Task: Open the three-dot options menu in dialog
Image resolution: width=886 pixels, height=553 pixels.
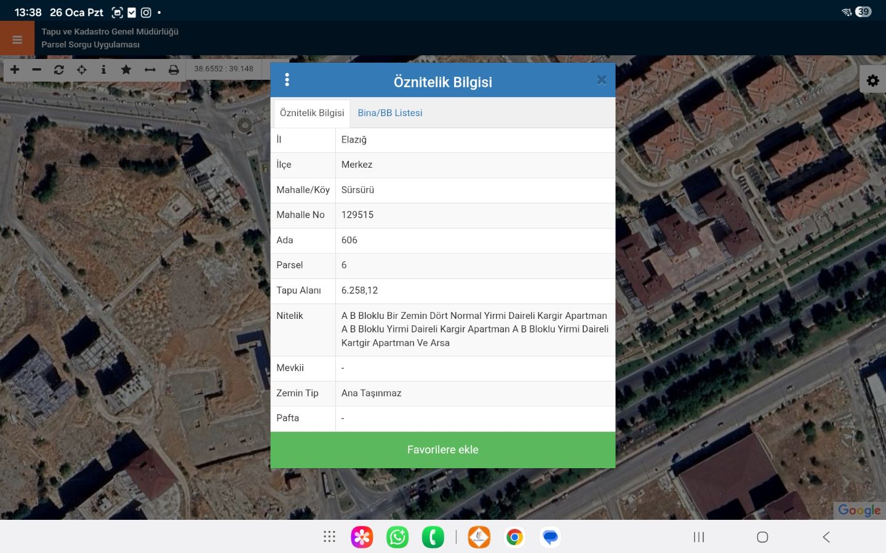Action: [x=287, y=80]
